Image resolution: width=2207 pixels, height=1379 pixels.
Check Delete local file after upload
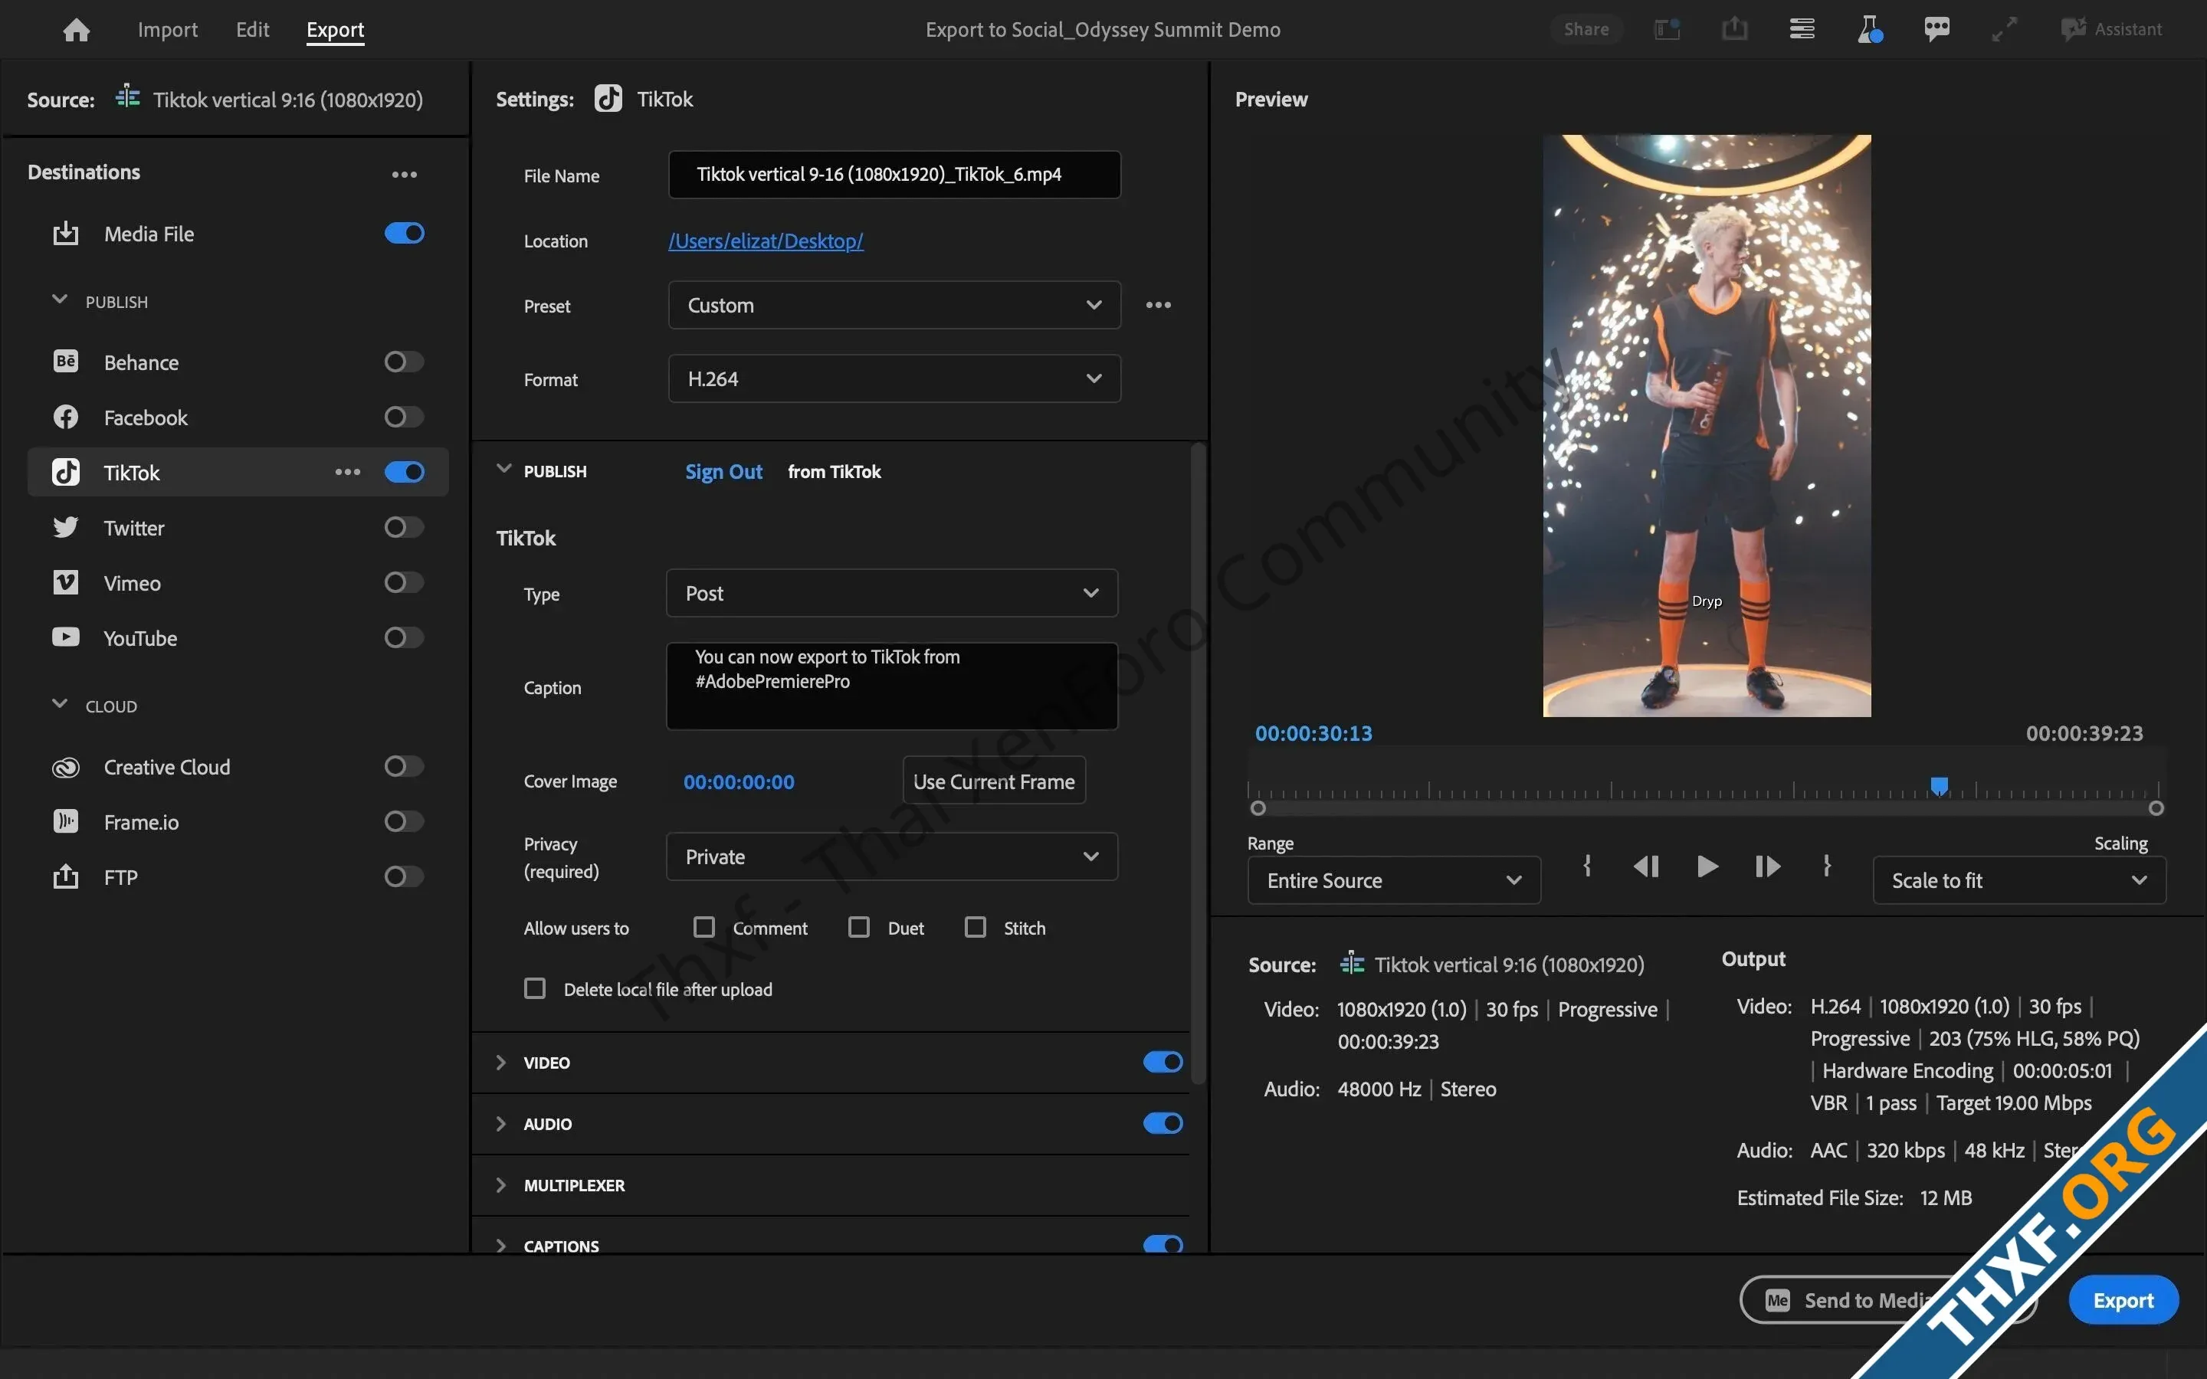point(536,988)
